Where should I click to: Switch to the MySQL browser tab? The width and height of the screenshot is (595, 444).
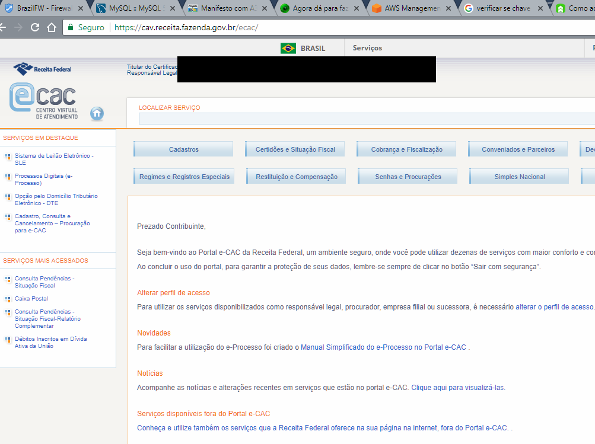(x=136, y=8)
